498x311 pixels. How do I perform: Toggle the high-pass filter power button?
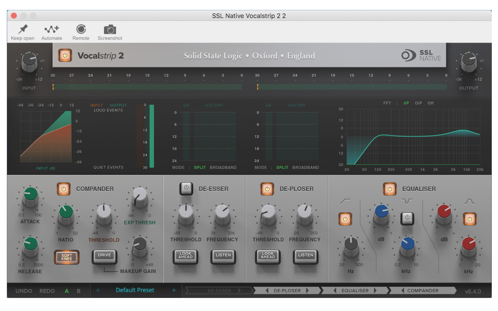point(345,219)
